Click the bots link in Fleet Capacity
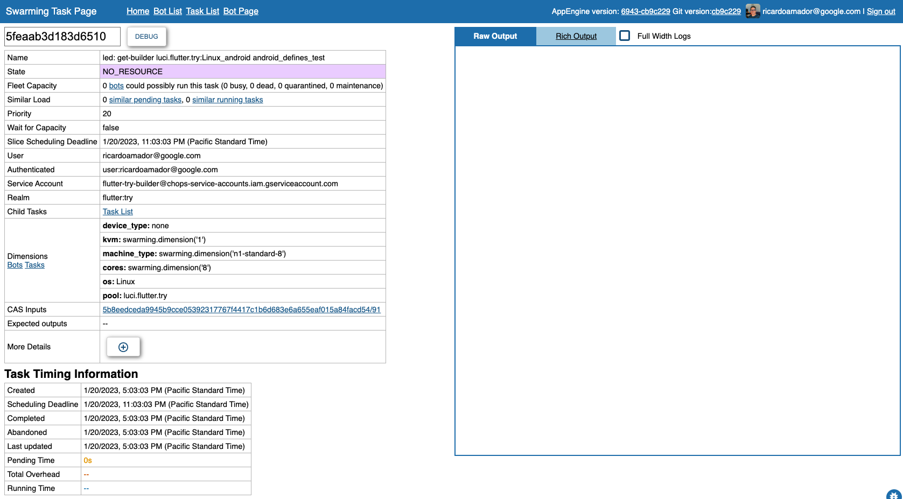Image resolution: width=903 pixels, height=499 pixels. (x=116, y=86)
